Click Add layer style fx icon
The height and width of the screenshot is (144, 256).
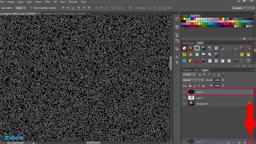[x=223, y=142]
